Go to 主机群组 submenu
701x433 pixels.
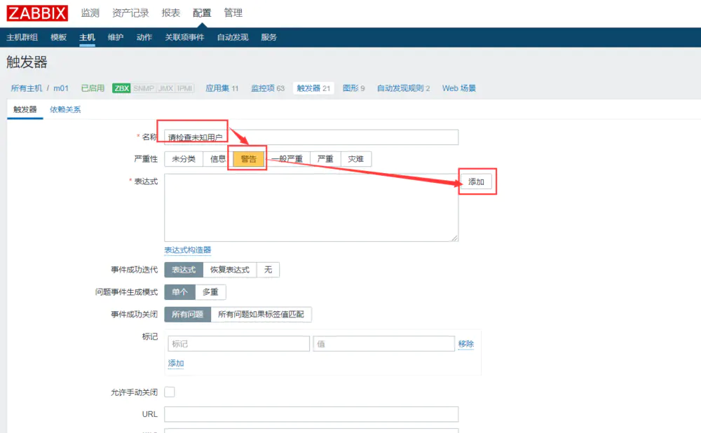[22, 37]
